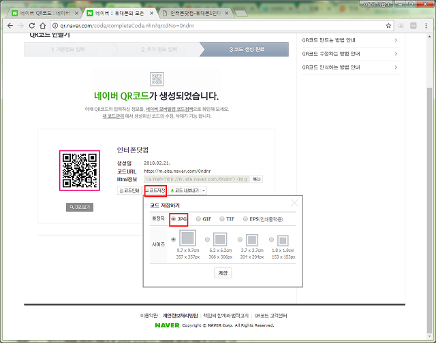Go back with the browser back arrow
Viewport: 436px width, 343px height.
pyautogui.click(x=10, y=26)
